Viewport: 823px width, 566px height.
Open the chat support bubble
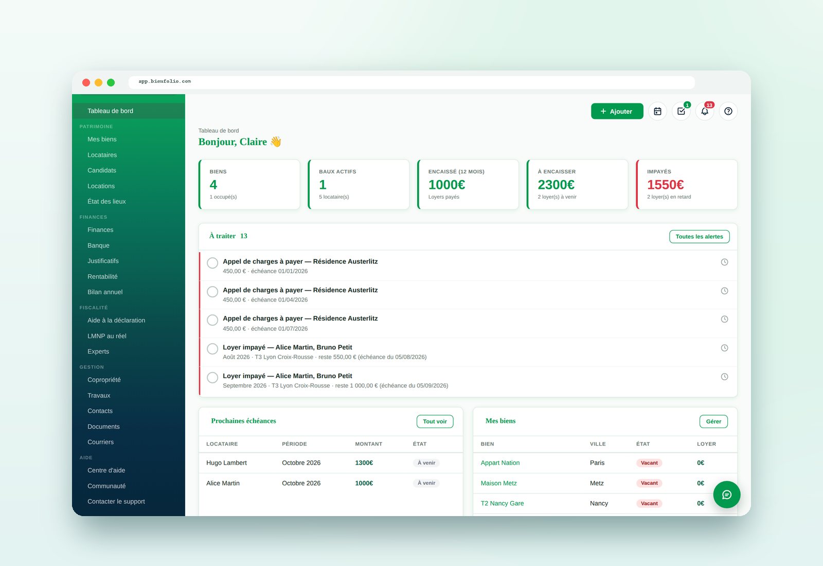(727, 494)
